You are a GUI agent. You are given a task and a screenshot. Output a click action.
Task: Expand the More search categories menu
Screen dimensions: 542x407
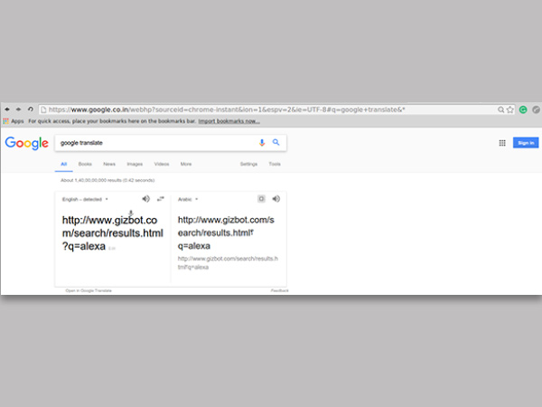click(x=185, y=164)
